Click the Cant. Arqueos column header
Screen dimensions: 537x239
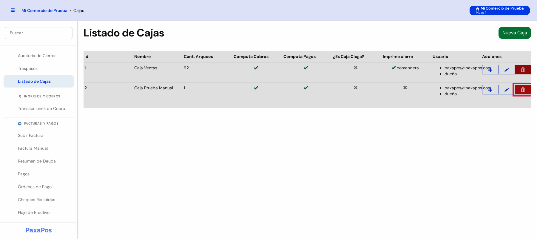point(198,56)
